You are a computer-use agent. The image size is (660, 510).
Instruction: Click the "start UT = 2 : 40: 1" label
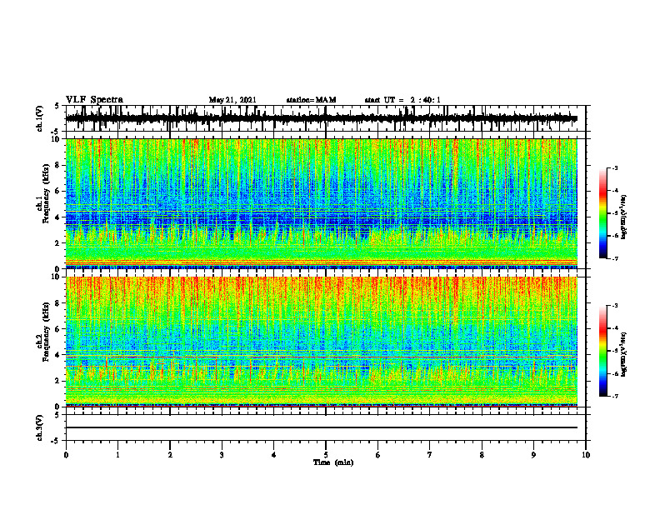[x=402, y=100]
